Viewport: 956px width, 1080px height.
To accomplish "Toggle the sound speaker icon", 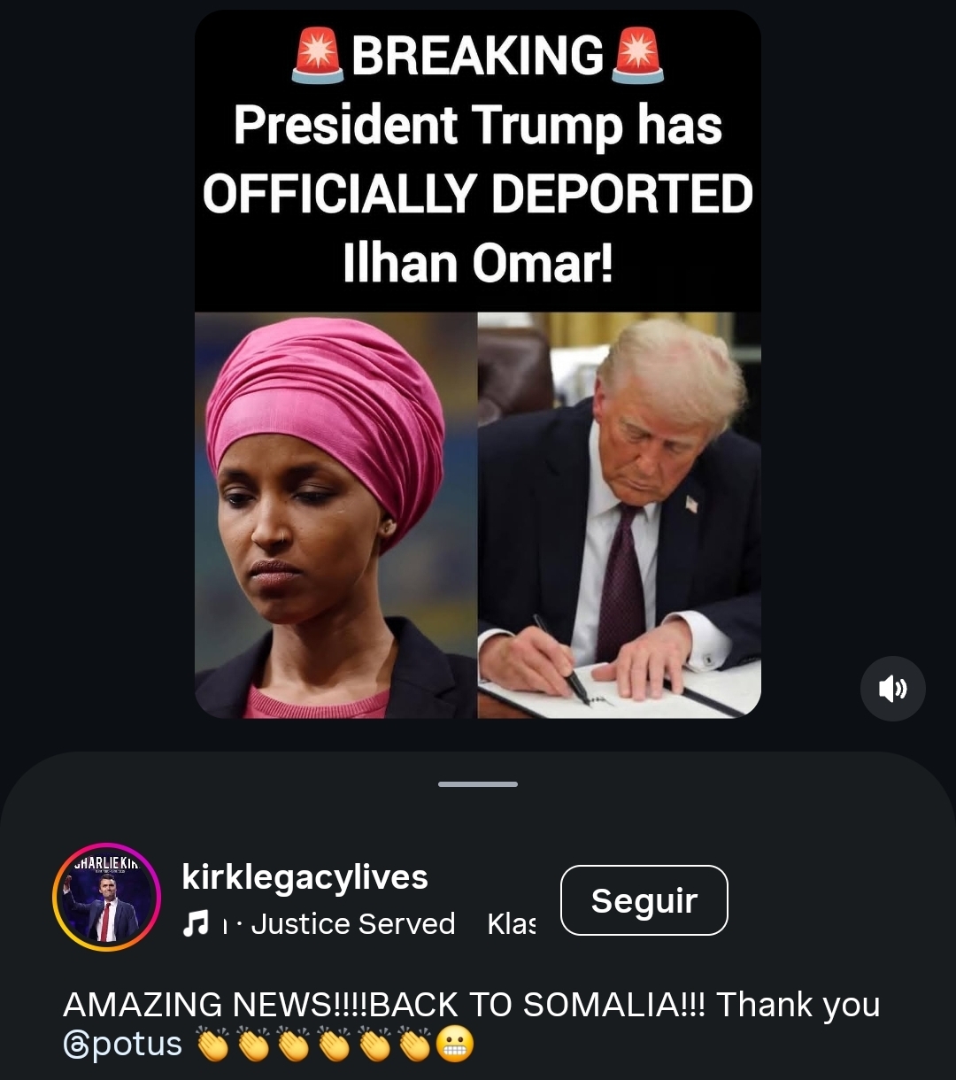I will pyautogui.click(x=892, y=688).
